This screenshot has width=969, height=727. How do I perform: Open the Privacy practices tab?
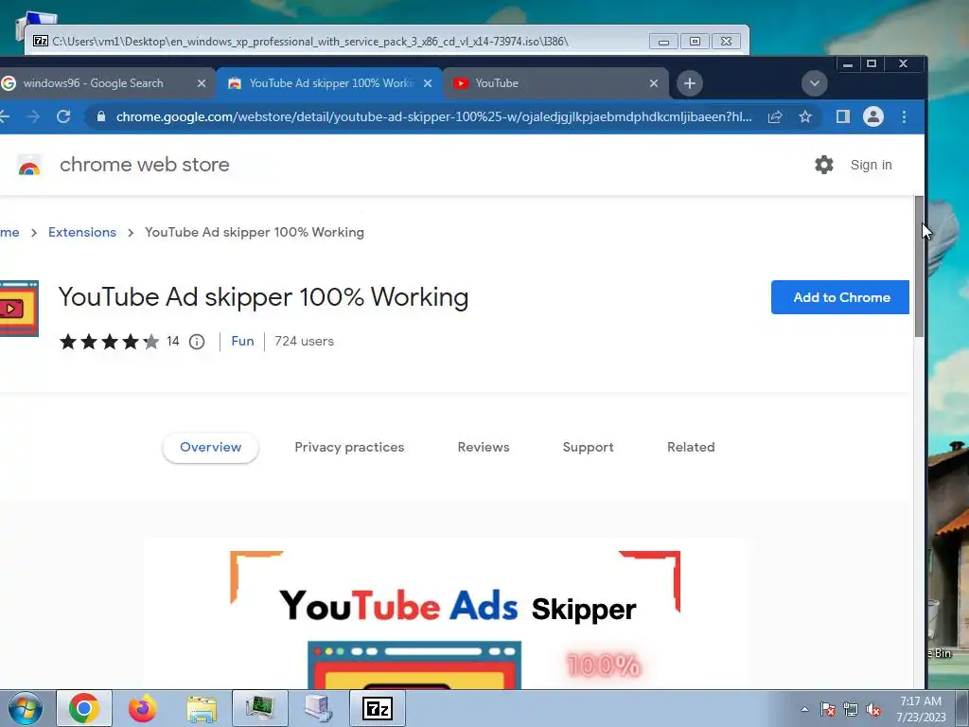click(349, 447)
